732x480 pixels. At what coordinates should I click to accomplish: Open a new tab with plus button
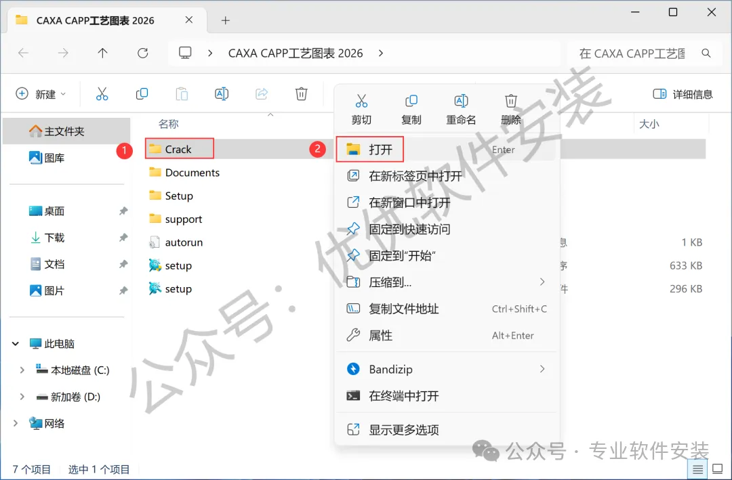pyautogui.click(x=226, y=20)
